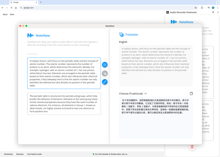View site information icon in address bar

21,8
